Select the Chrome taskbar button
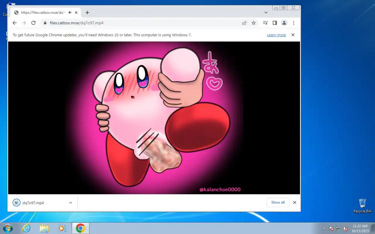The width and height of the screenshot is (375, 234). (80, 228)
